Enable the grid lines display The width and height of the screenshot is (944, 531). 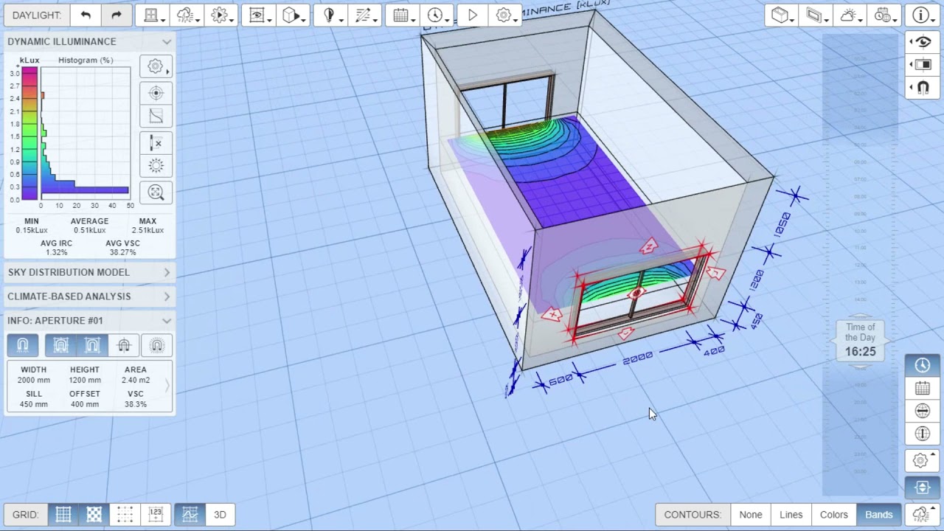[x=63, y=515]
